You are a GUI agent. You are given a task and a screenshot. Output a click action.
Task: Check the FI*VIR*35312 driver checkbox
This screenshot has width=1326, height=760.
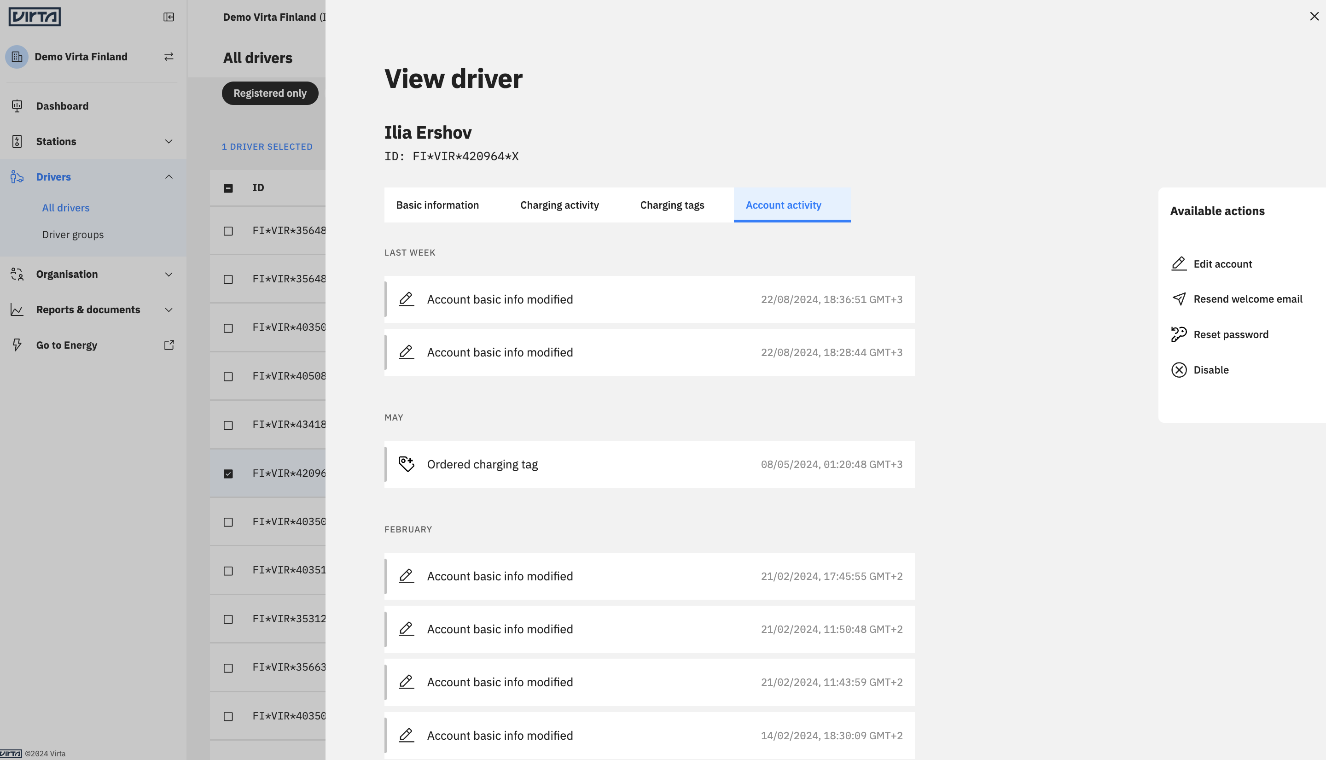click(228, 619)
